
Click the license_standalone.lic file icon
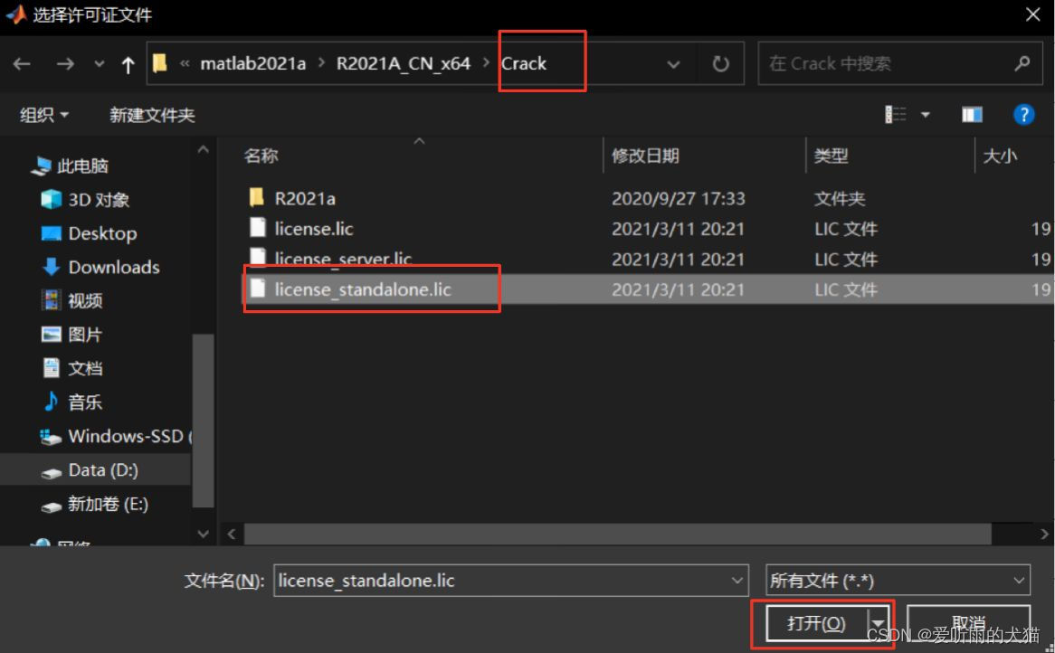[257, 289]
